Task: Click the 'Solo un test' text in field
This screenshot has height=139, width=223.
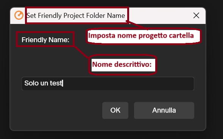Action: click(44, 83)
